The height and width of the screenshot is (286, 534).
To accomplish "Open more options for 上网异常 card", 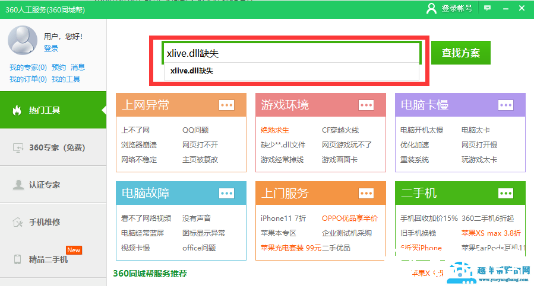I will (226, 105).
